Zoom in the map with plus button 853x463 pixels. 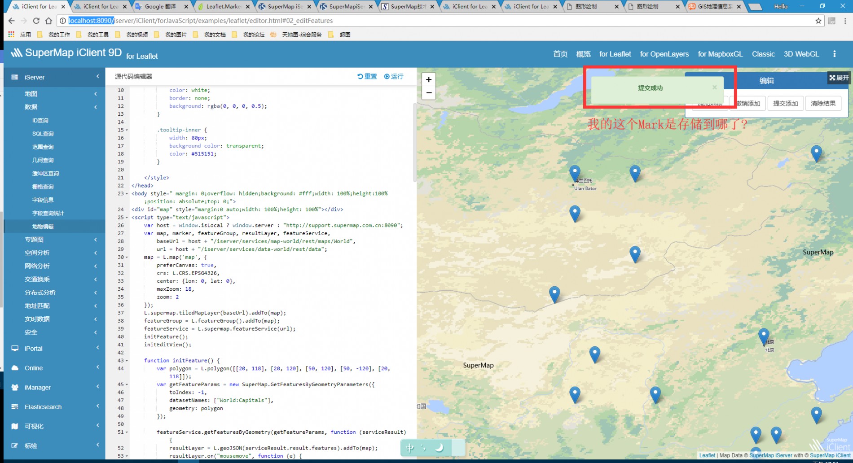click(x=429, y=79)
